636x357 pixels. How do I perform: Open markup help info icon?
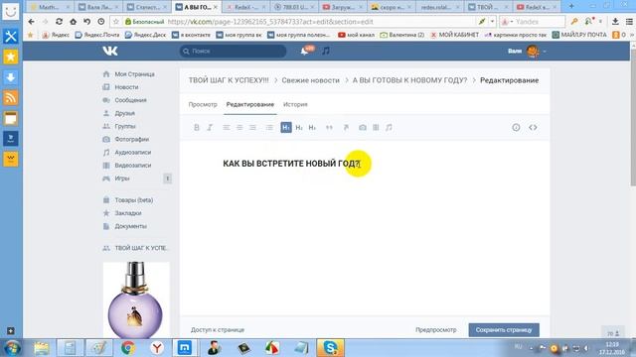(516, 128)
